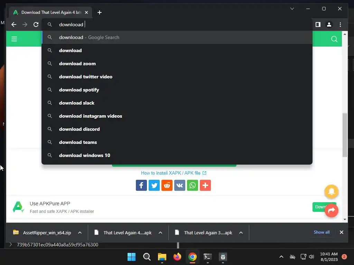Image resolution: width=354 pixels, height=265 pixels.
Task: Select the 'download windows 10' suggestion
Action: [177, 155]
